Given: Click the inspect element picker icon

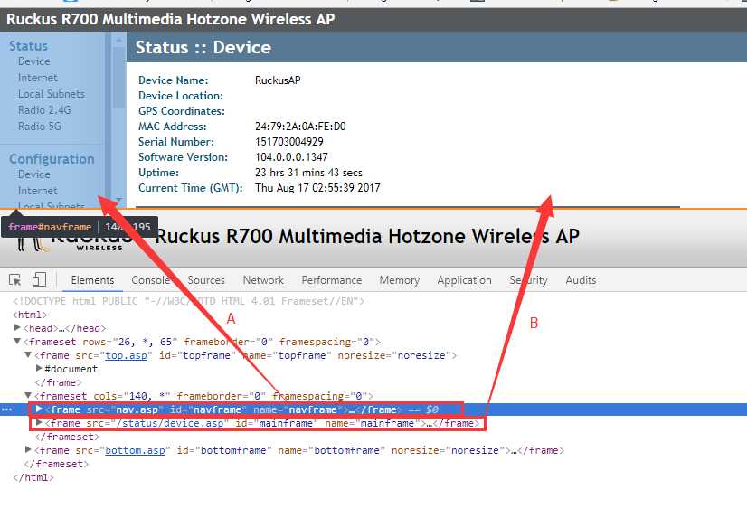Looking at the screenshot, I should point(14,280).
